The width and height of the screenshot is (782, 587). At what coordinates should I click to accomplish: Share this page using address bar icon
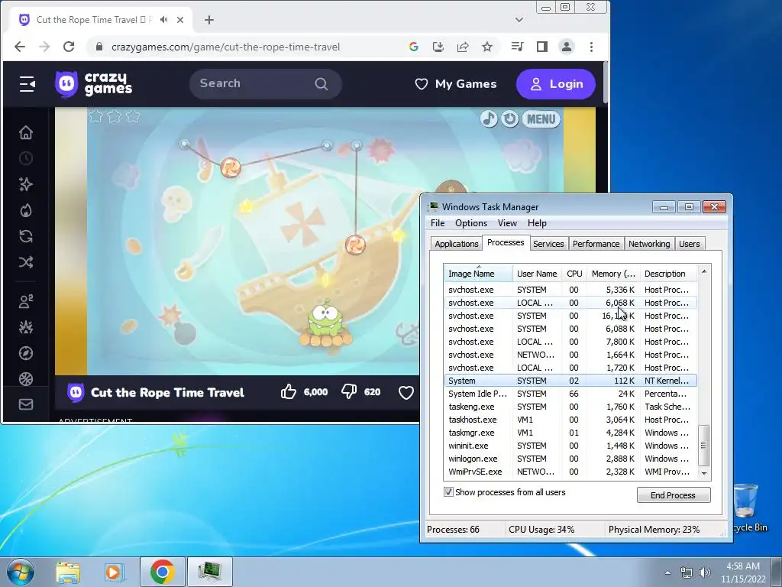coord(463,47)
